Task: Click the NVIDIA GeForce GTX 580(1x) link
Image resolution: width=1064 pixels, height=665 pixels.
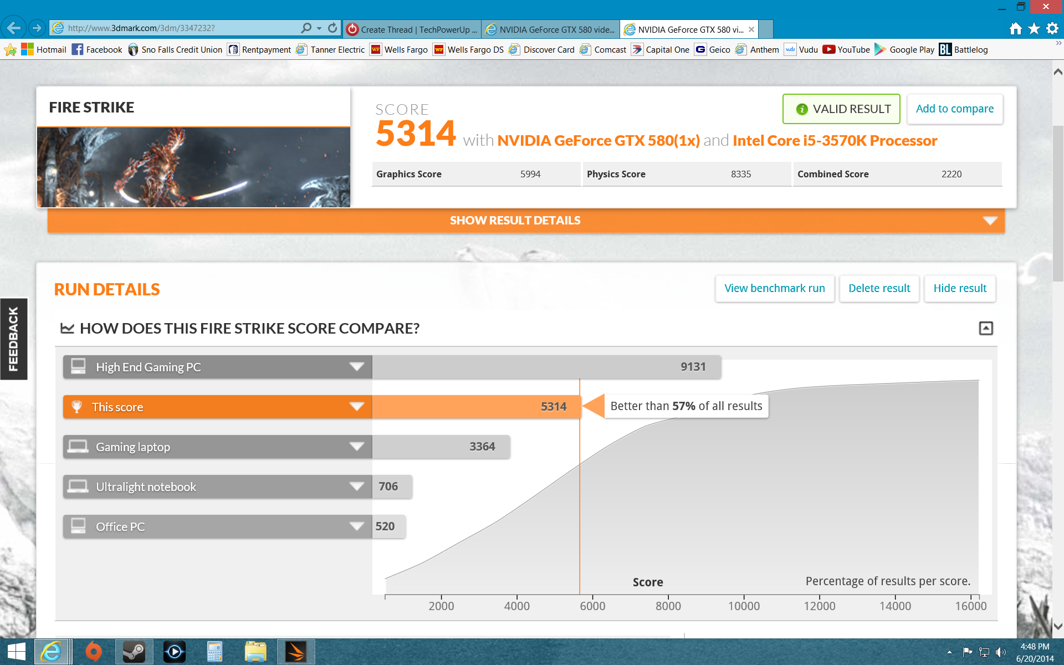Action: pos(598,141)
